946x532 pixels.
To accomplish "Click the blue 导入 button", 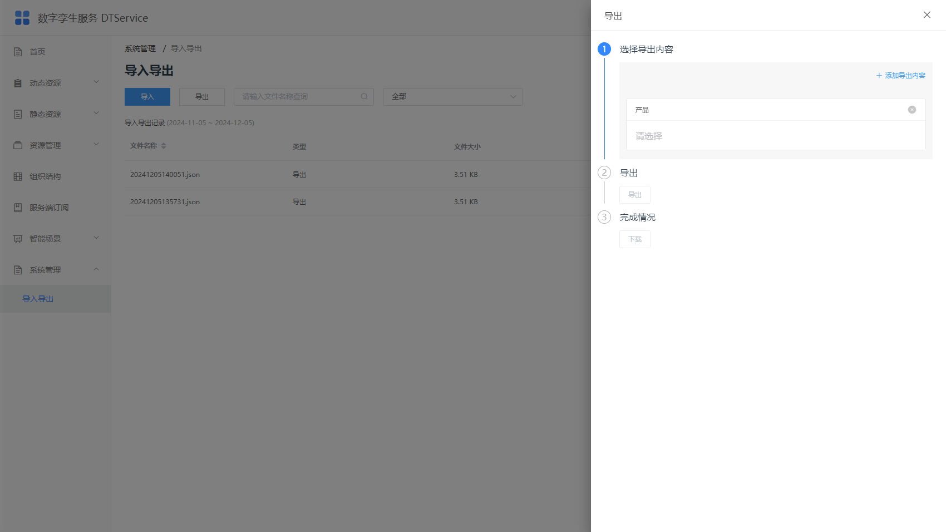I will pyautogui.click(x=147, y=96).
